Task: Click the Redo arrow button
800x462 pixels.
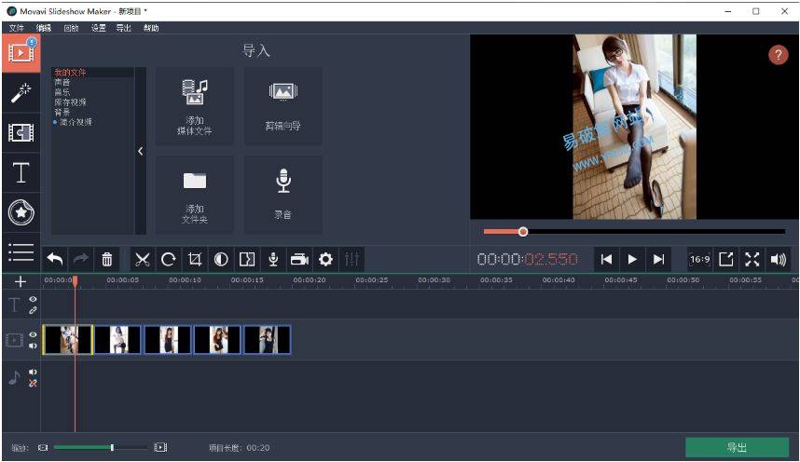Action: coord(80,260)
